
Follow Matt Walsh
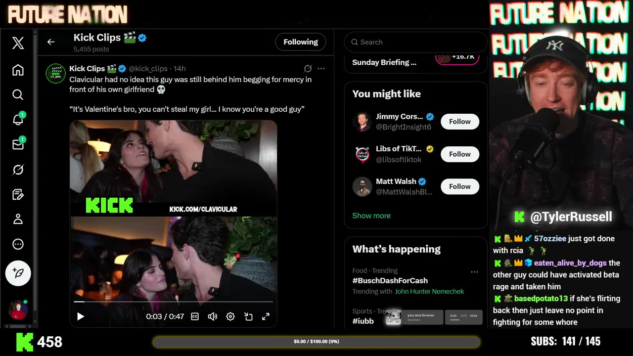pos(460,186)
